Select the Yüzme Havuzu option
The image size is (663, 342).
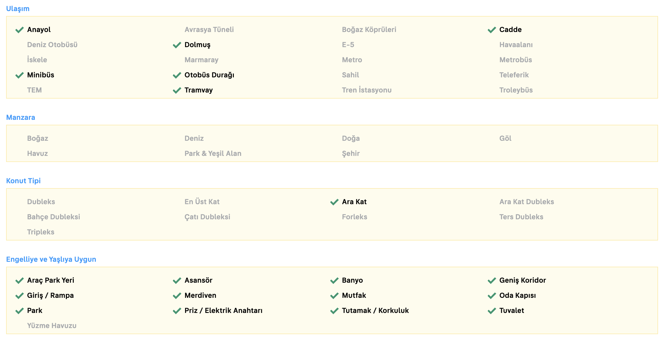coord(52,326)
